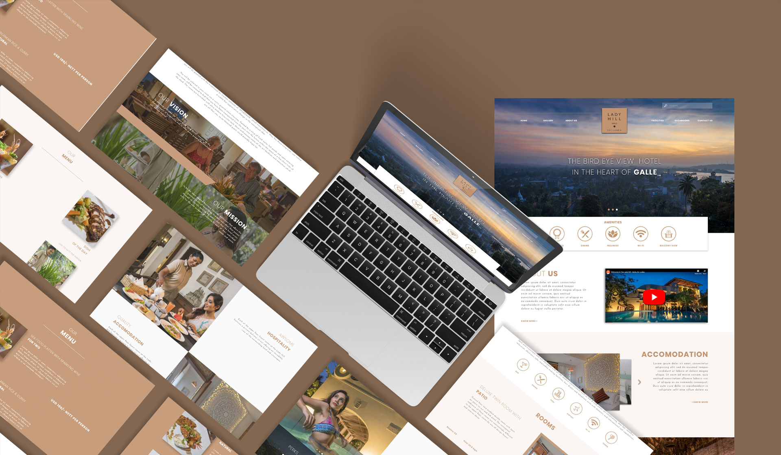Click the GALLERY menu item
This screenshot has width=781, height=455.
click(x=548, y=121)
